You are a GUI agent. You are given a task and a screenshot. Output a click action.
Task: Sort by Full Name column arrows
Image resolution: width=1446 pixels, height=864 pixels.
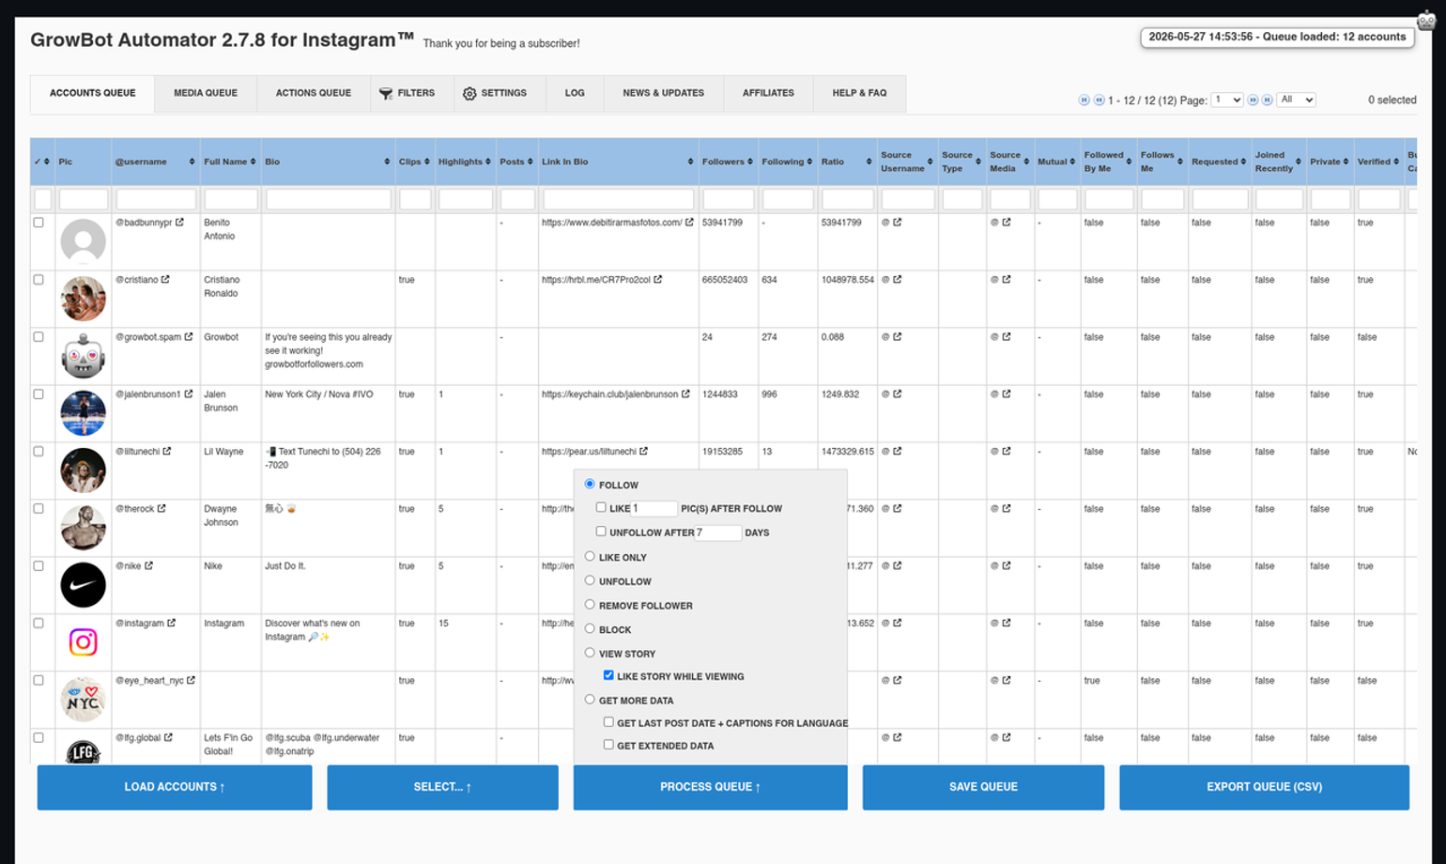254,162
